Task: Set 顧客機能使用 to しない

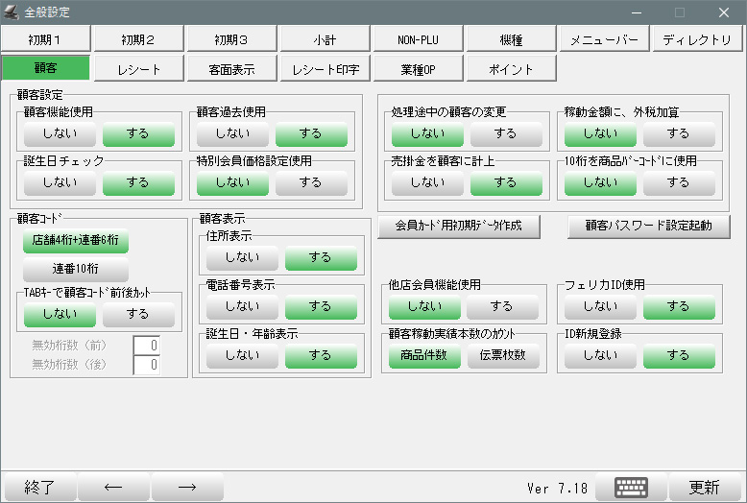Action: (x=60, y=133)
